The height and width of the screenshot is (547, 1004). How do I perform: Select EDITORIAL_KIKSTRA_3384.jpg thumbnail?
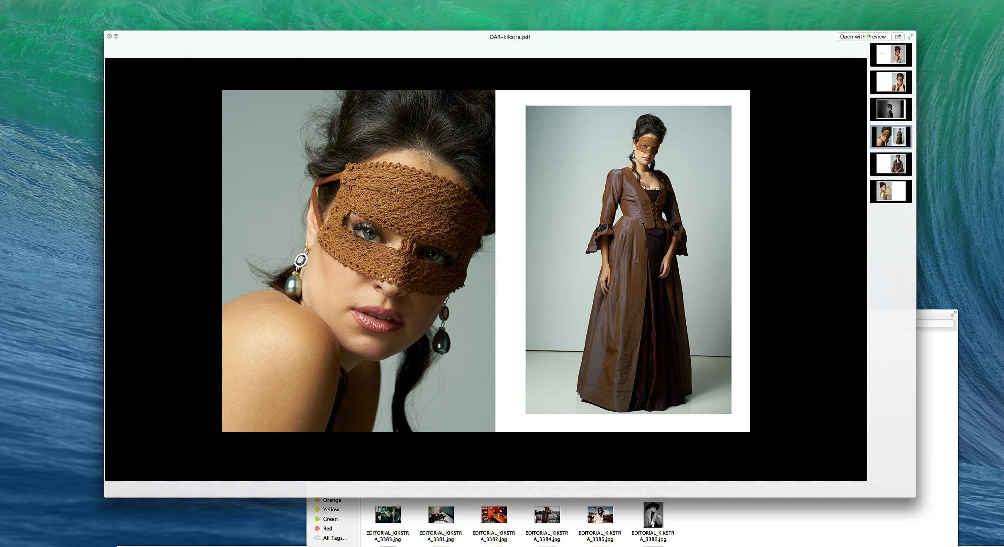(x=547, y=514)
